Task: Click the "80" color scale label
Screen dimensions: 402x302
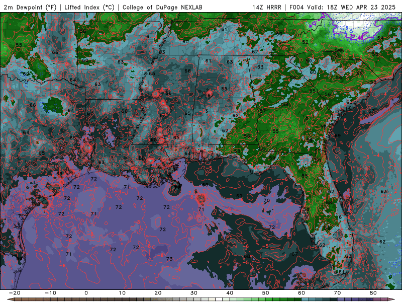Action: 373,293
